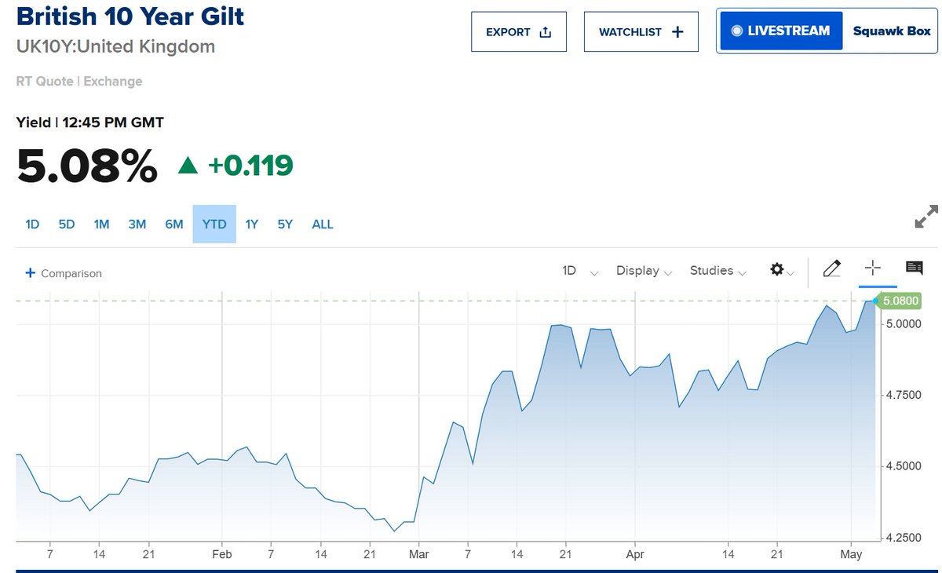942x573 pixels.
Task: Click the 5.0800 current yield label
Action: [900, 301]
